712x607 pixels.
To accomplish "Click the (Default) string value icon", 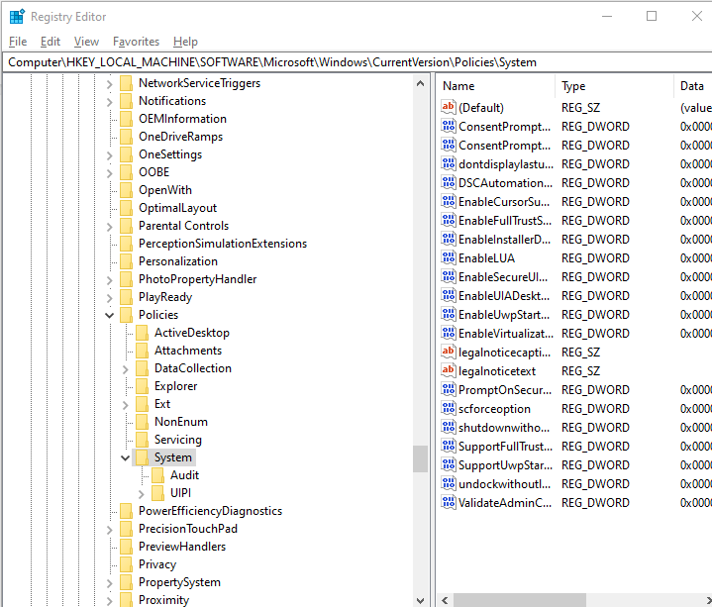I will pyautogui.click(x=449, y=107).
